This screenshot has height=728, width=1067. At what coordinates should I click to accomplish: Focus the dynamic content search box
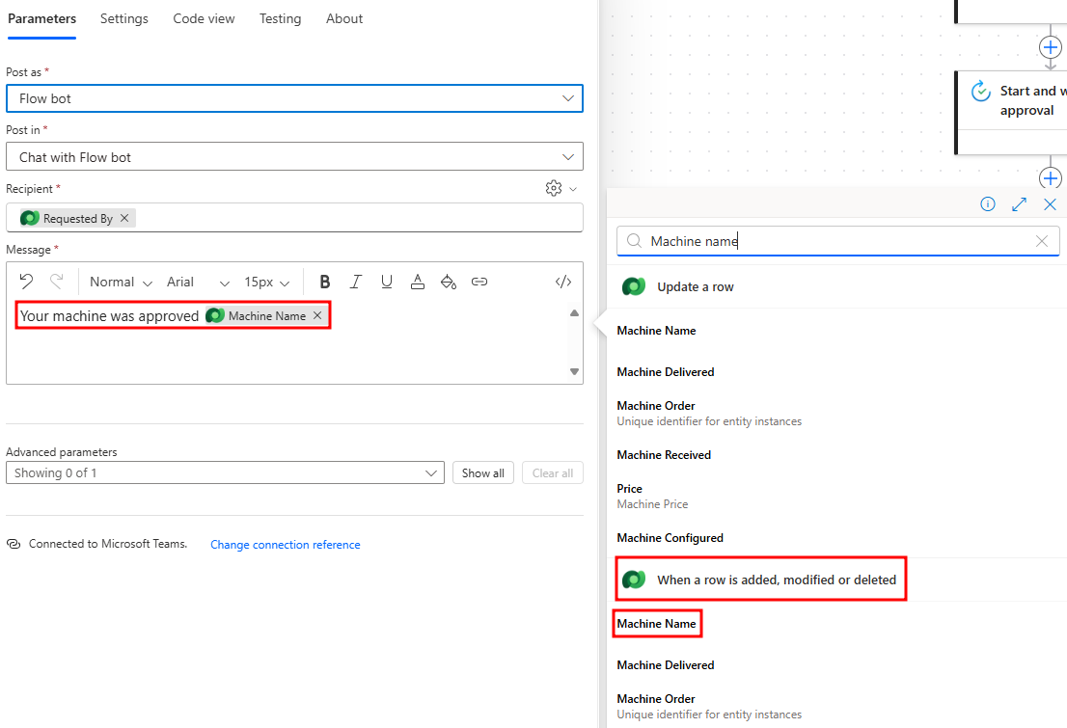[837, 241]
